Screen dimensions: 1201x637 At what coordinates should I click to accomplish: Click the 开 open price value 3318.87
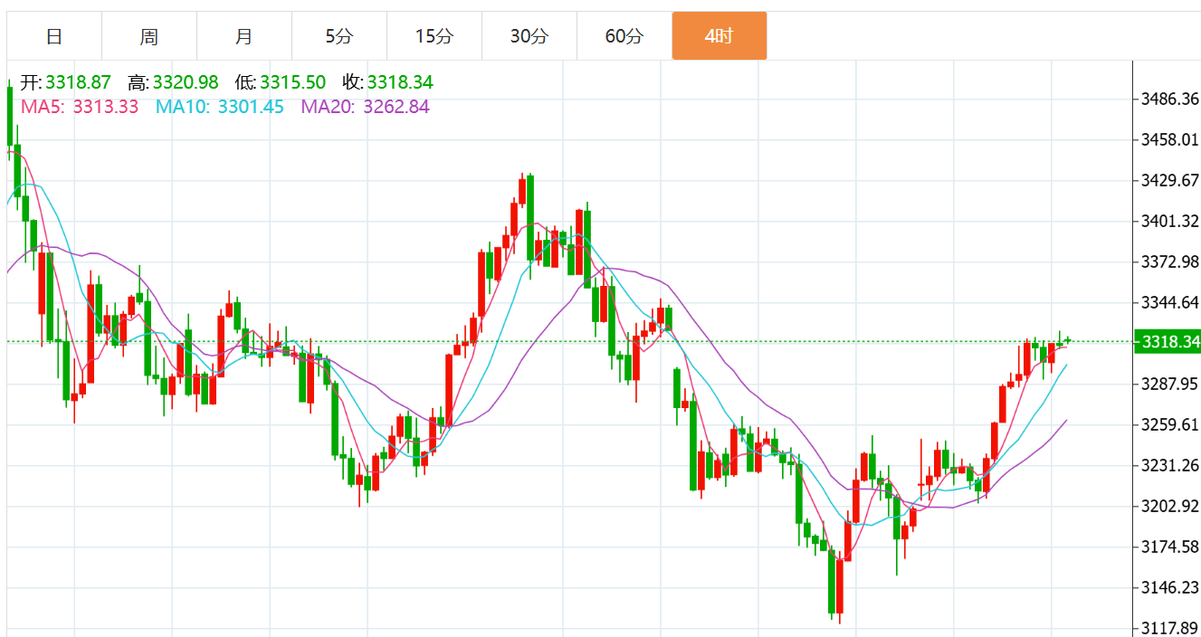(78, 82)
